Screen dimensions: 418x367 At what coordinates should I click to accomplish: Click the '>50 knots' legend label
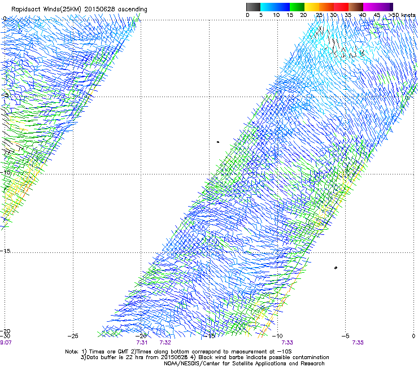click(x=402, y=15)
